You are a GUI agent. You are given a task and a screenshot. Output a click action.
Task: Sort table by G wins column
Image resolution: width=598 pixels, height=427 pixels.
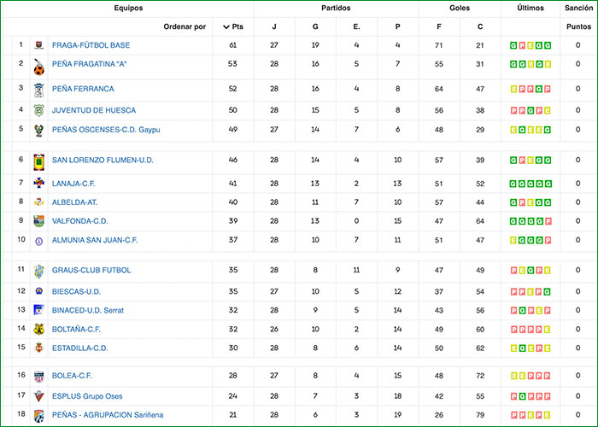(315, 26)
